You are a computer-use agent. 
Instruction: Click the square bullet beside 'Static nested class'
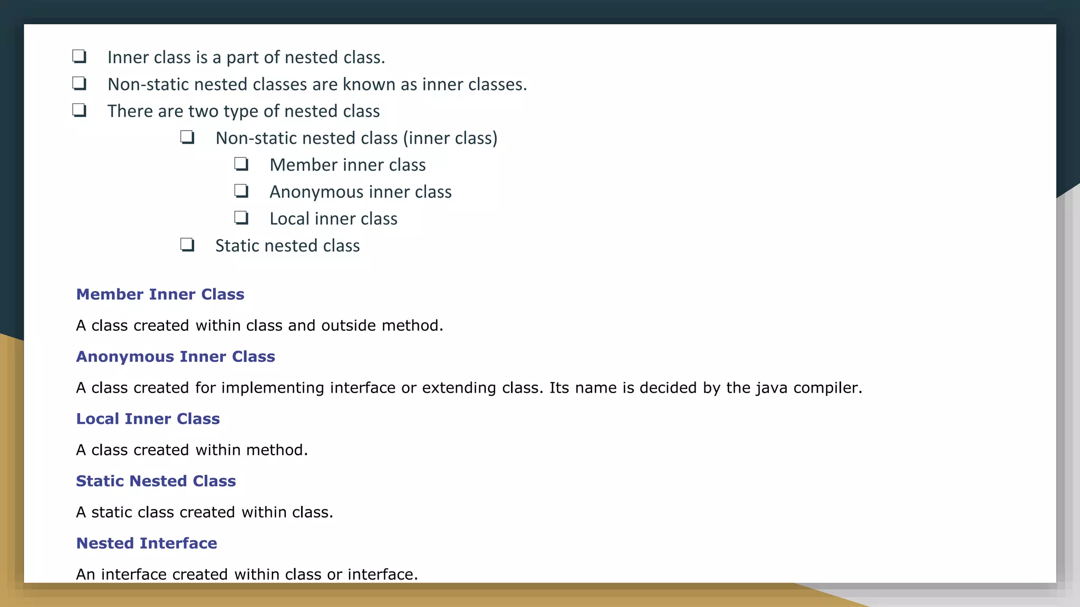pos(187,244)
